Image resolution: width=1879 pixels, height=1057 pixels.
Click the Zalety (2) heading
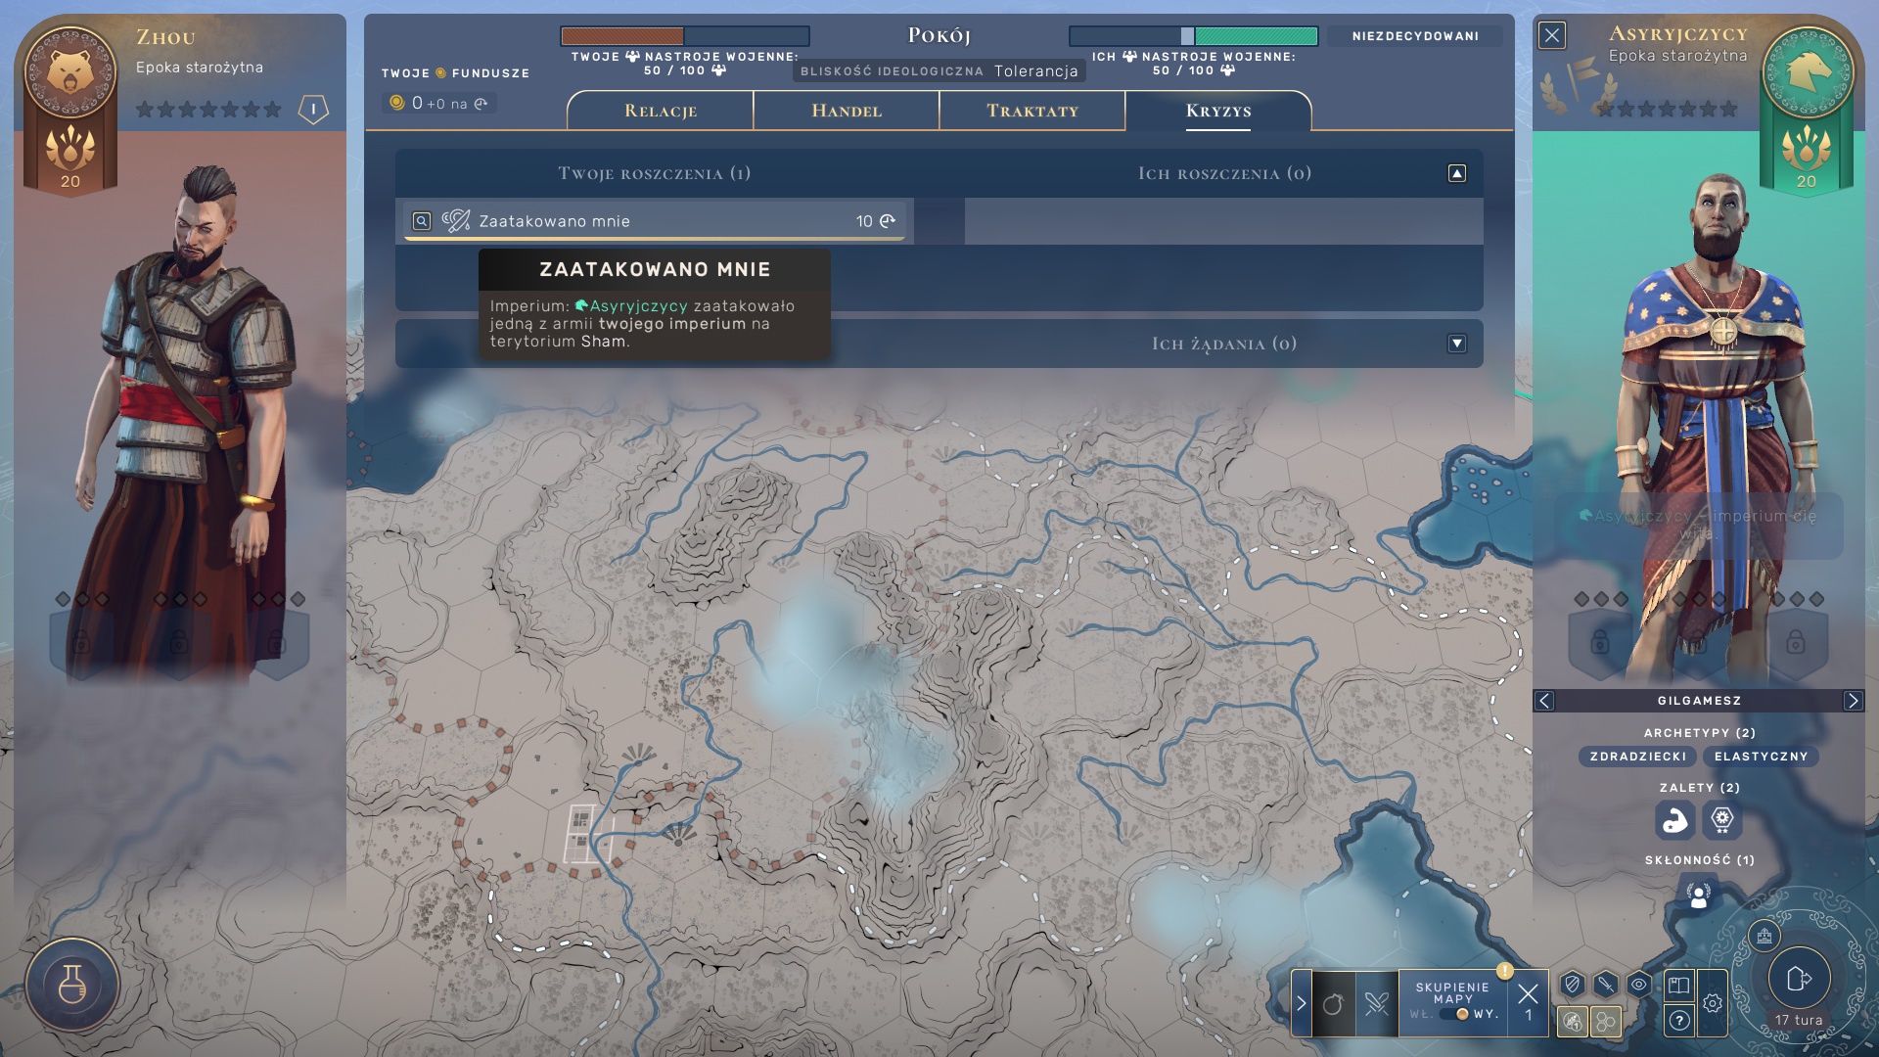(1699, 788)
